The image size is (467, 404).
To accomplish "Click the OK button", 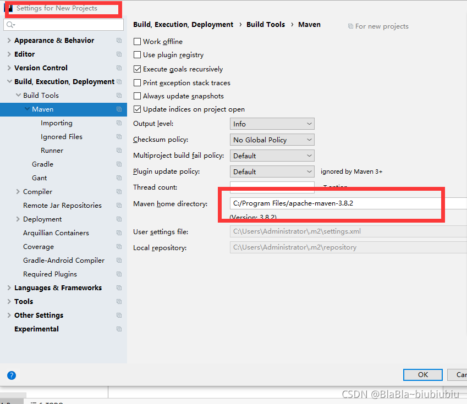I will tap(423, 375).
